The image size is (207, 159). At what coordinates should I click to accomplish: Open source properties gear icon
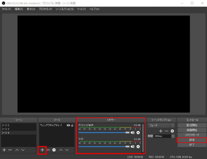click(x=54, y=150)
